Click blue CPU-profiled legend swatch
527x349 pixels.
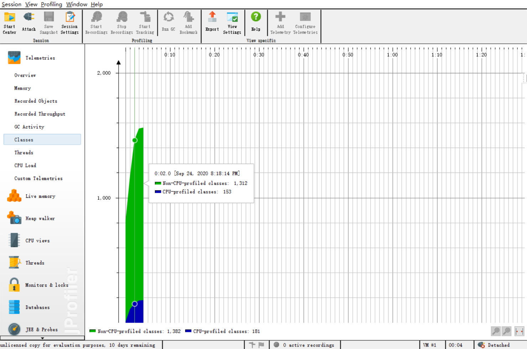coord(188,331)
